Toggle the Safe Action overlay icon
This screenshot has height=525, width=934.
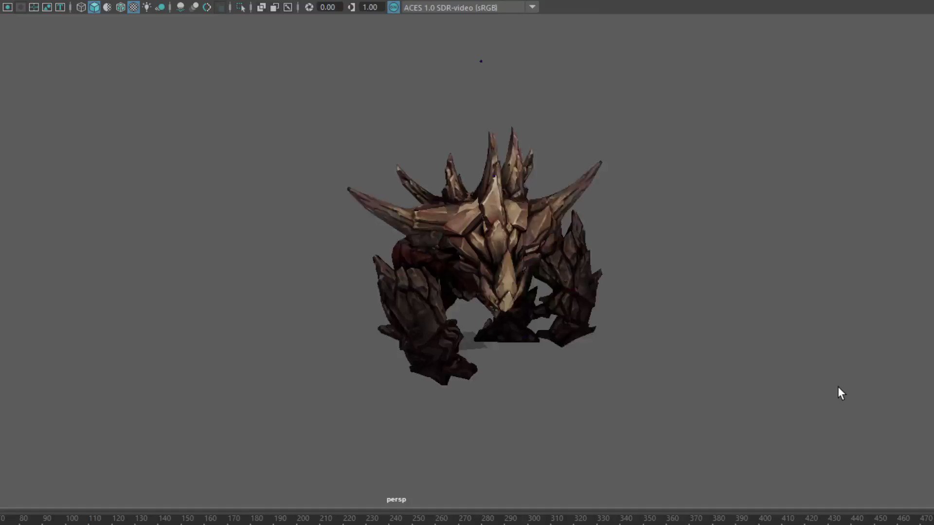(x=47, y=7)
